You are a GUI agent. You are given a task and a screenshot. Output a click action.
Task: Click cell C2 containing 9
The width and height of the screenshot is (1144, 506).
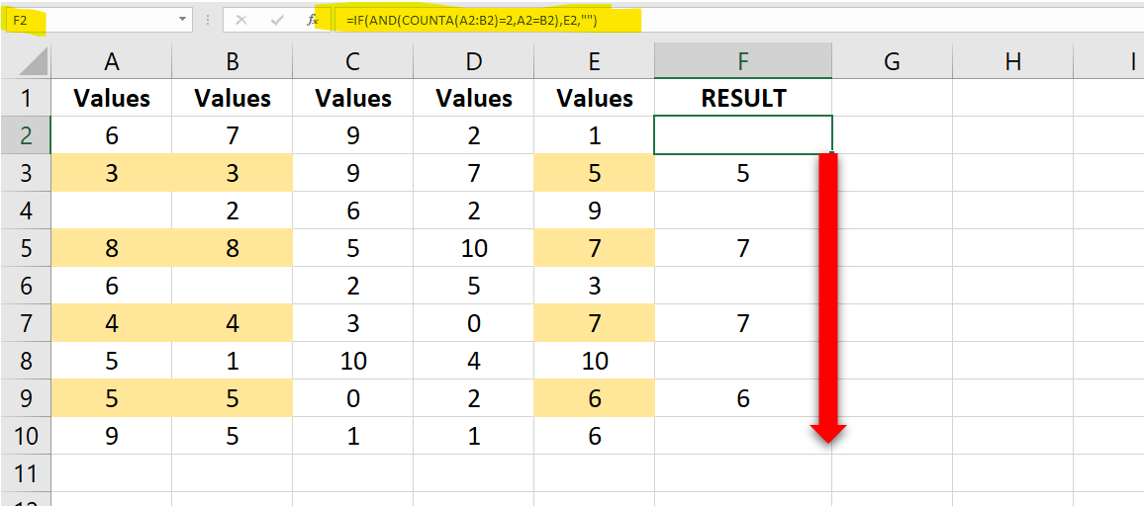(x=353, y=134)
